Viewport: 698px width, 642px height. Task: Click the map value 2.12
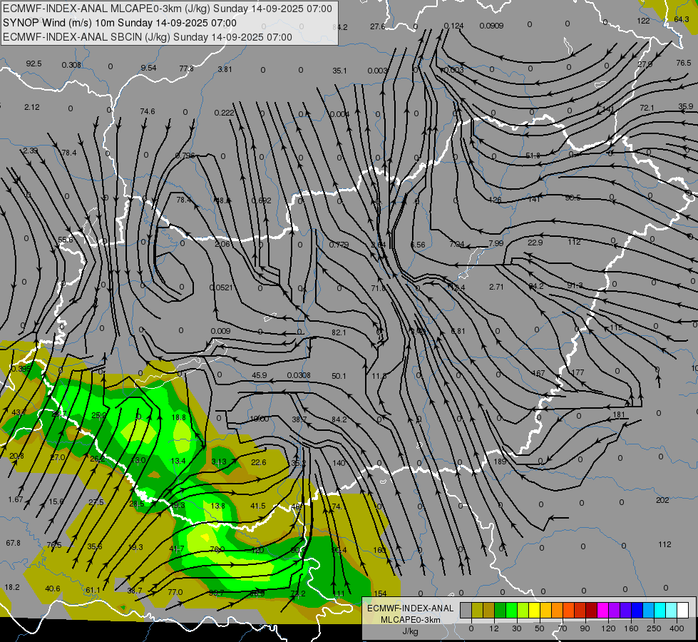32,107
